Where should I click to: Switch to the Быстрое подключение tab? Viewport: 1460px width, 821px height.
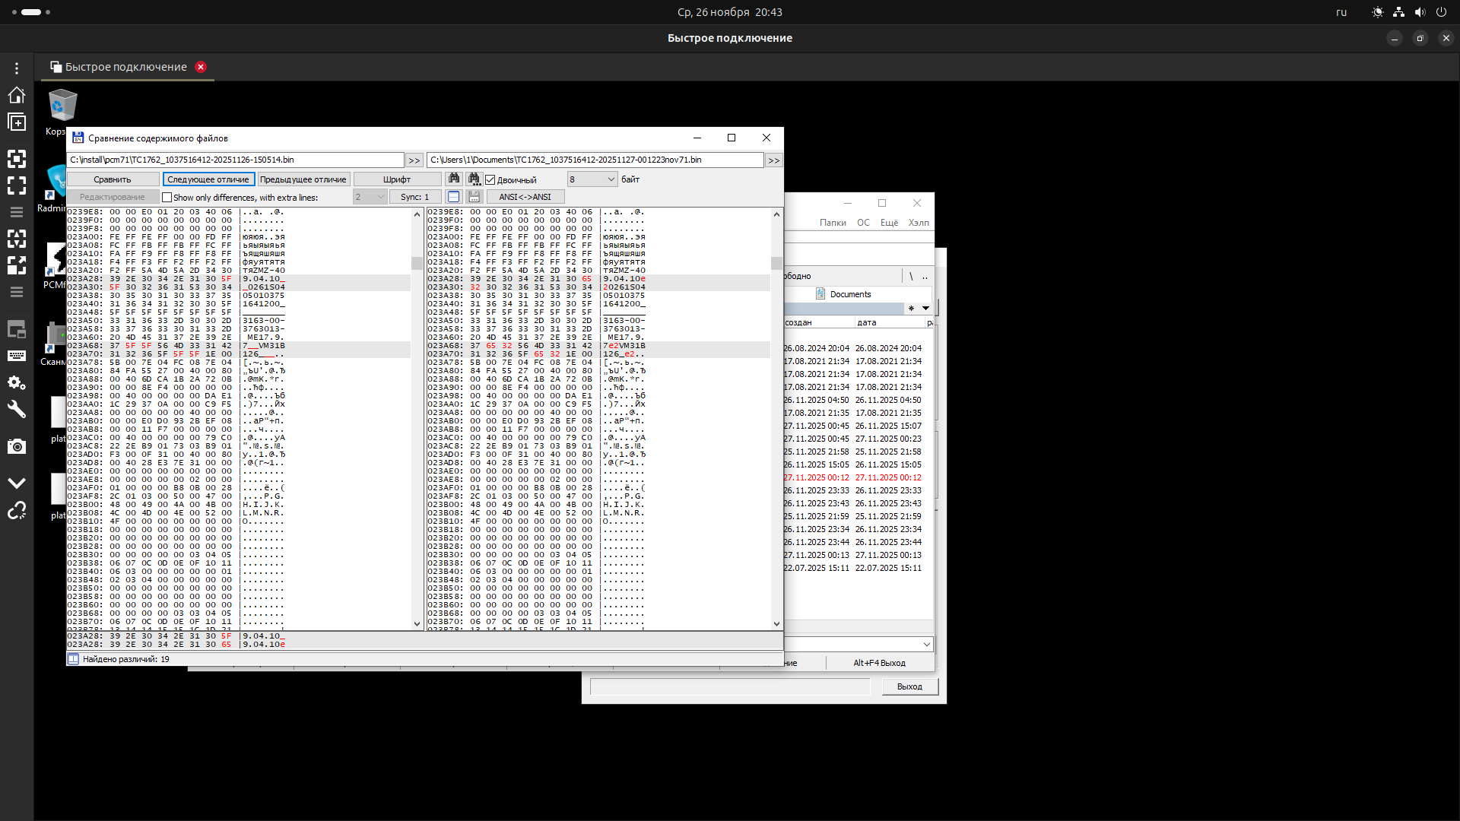point(125,67)
